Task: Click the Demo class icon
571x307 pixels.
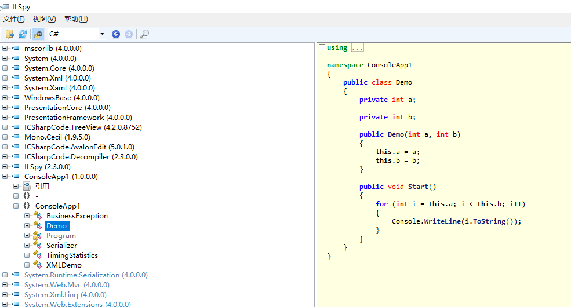Action: coord(38,225)
